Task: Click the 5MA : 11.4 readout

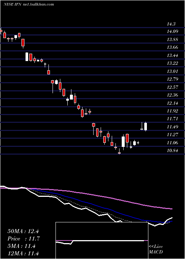Action: 21,246
